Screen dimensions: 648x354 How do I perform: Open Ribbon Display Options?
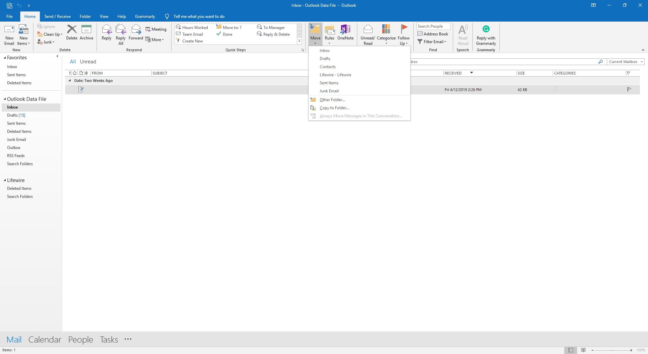pos(593,5)
